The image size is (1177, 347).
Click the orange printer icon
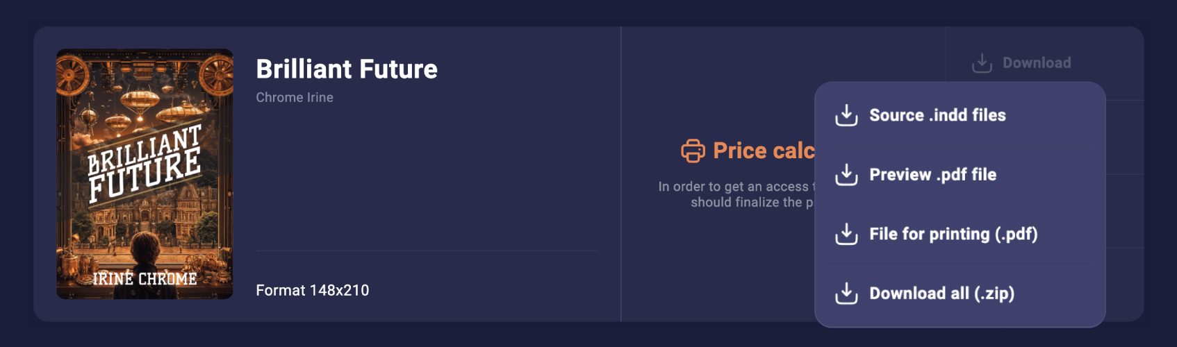pos(693,151)
